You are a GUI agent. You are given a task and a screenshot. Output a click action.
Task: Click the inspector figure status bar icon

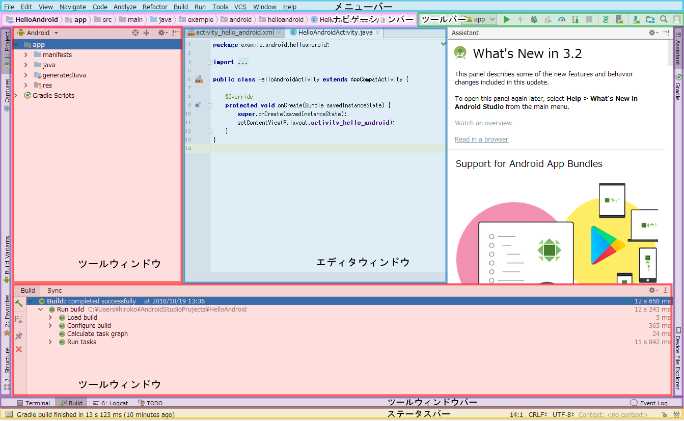676,415
